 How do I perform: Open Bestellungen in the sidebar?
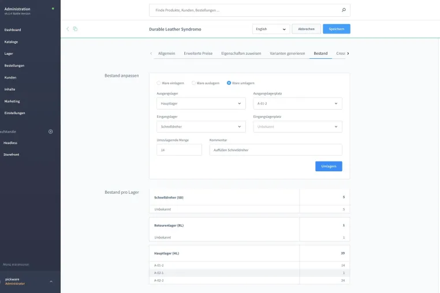coord(14,66)
